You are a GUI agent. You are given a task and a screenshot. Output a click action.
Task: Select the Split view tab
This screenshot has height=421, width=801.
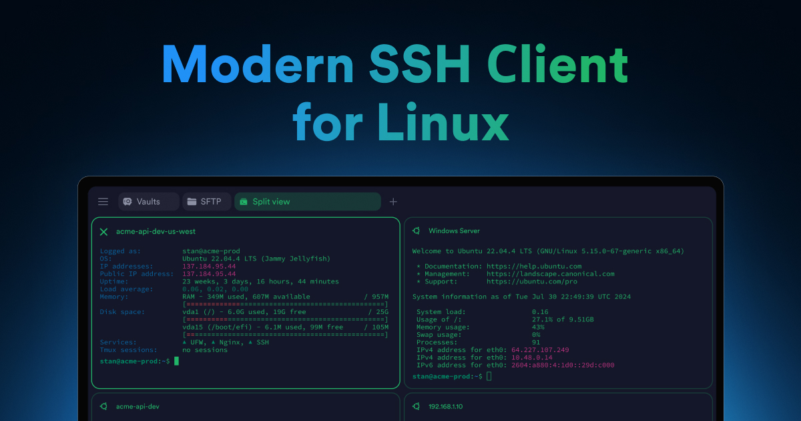[x=308, y=202]
